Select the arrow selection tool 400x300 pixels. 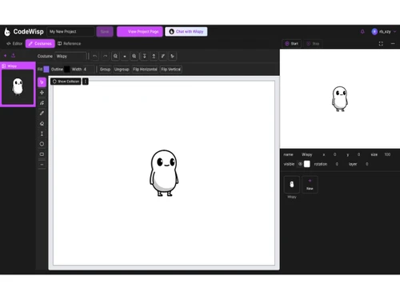coord(42,82)
